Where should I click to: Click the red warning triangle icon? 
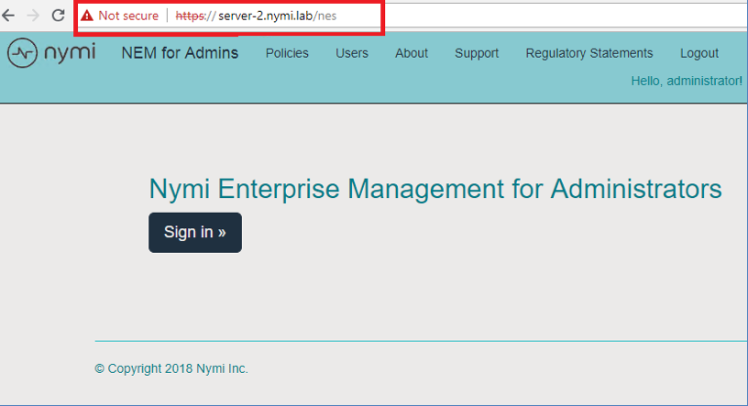pos(87,16)
